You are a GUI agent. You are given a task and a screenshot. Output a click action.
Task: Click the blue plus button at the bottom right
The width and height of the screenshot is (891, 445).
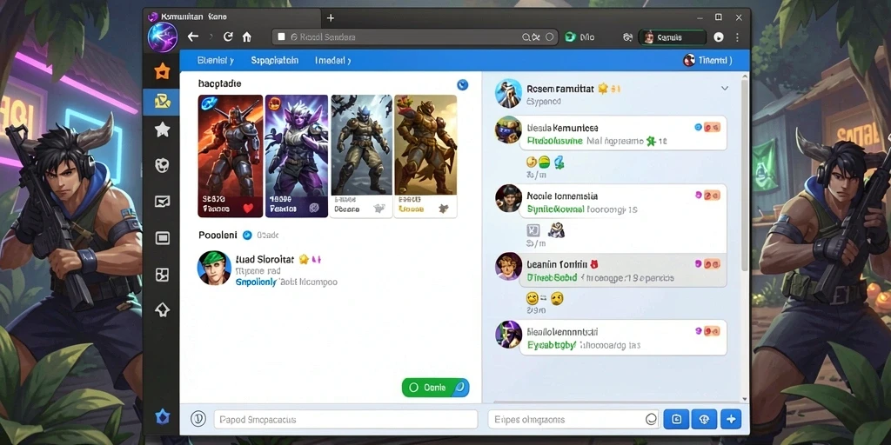[x=731, y=420]
